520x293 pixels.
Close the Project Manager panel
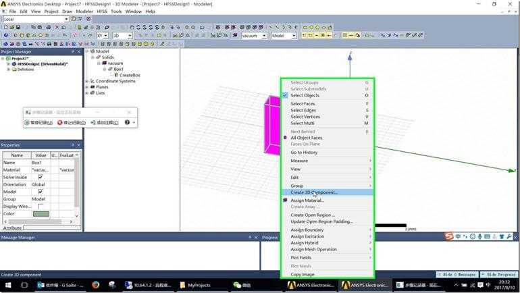pyautogui.click(x=78, y=52)
